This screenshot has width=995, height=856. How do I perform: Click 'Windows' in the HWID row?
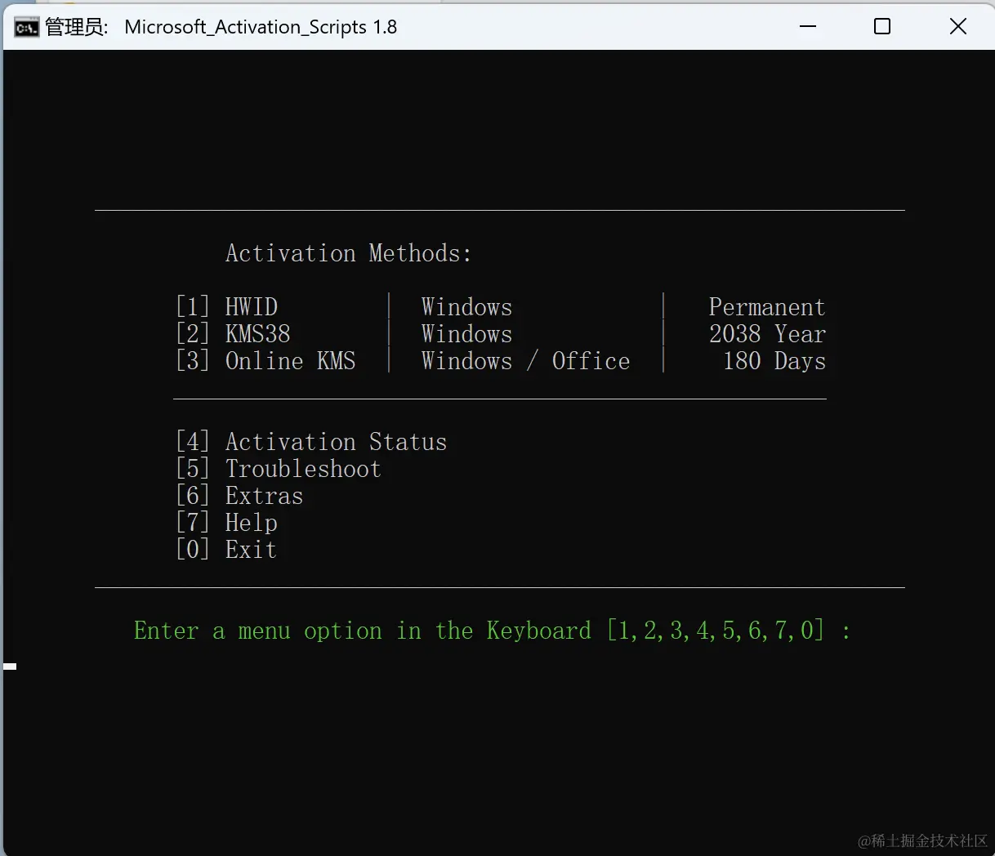[467, 307]
